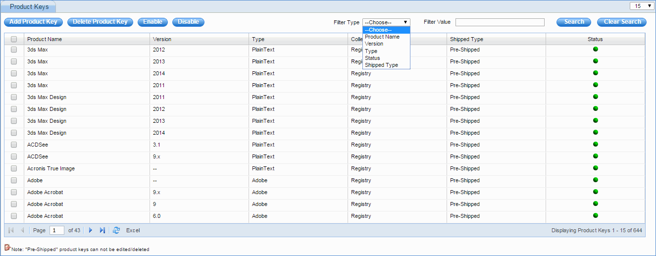Check the Acronis True Image row checkbox
Viewport: 656px width, 256px height.
tap(14, 168)
